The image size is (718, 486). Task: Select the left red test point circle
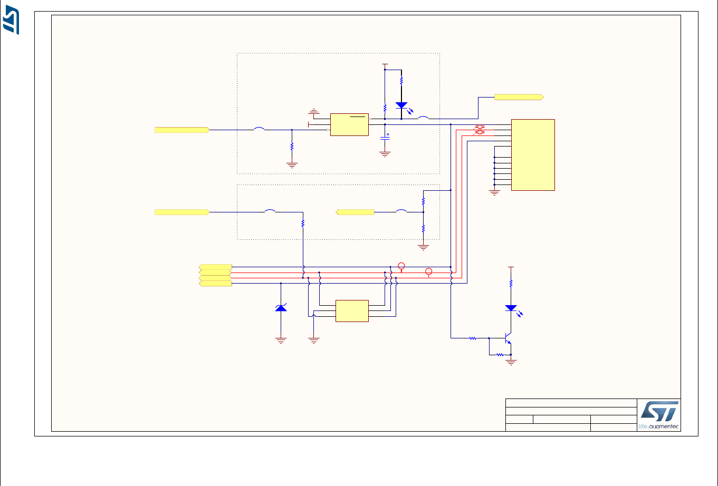401,266
